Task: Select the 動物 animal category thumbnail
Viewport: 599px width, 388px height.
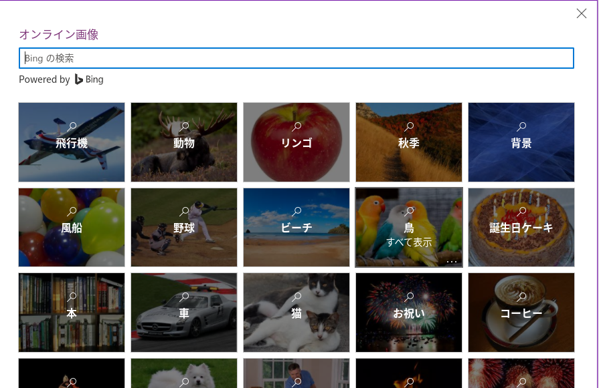Action: (x=184, y=143)
